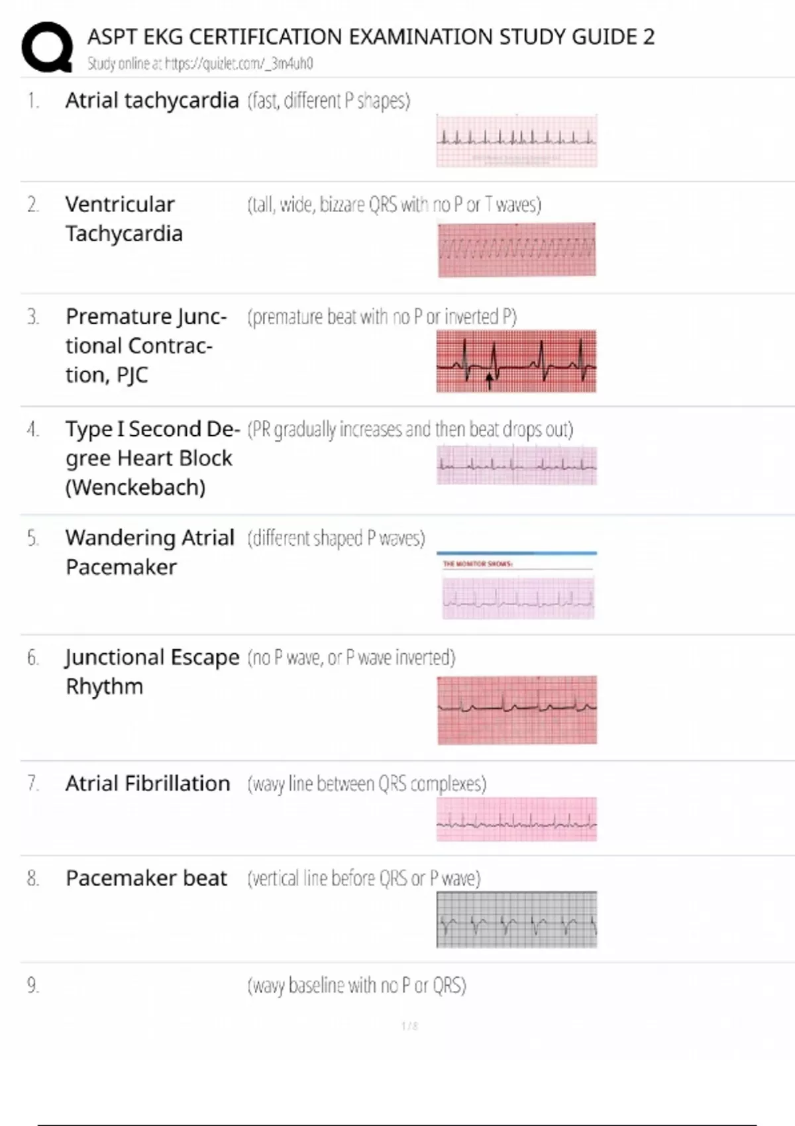Click the 'PR gradually increases' definition text

coord(410,429)
